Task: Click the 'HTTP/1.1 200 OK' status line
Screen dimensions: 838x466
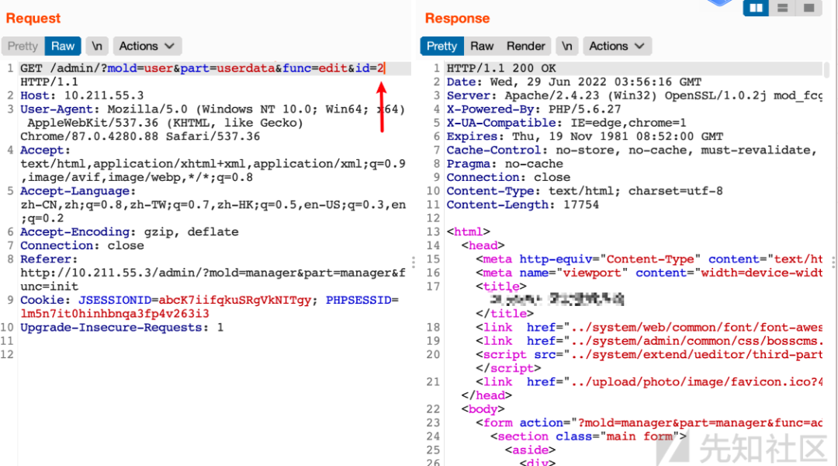Action: (501, 68)
